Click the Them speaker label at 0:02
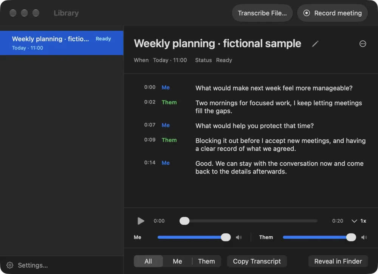This screenshot has width=378, height=274. [x=169, y=102]
